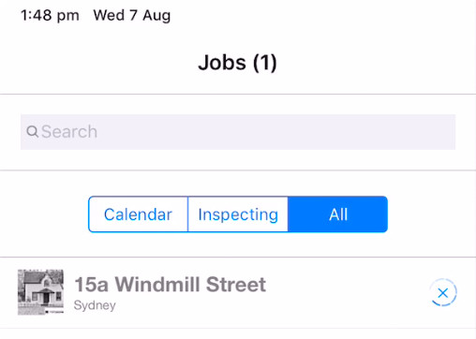
Task: Tap the 1:48 pm status bar clock
Action: 50,16
